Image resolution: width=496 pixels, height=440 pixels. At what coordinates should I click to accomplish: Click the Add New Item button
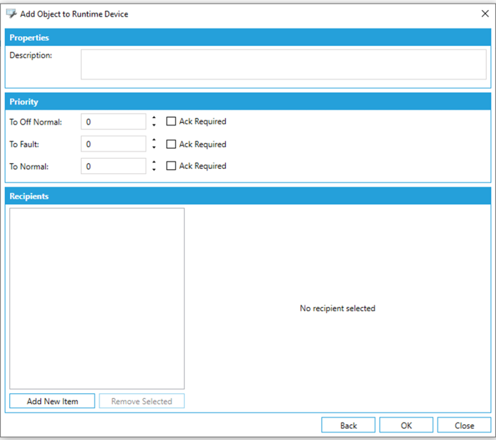coord(53,402)
